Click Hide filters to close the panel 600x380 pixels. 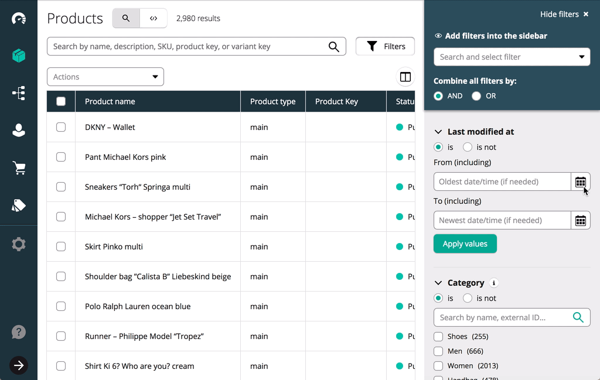tap(564, 14)
